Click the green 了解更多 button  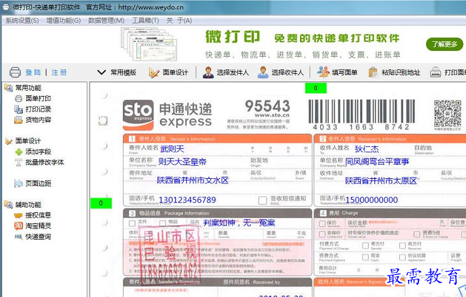[444, 44]
